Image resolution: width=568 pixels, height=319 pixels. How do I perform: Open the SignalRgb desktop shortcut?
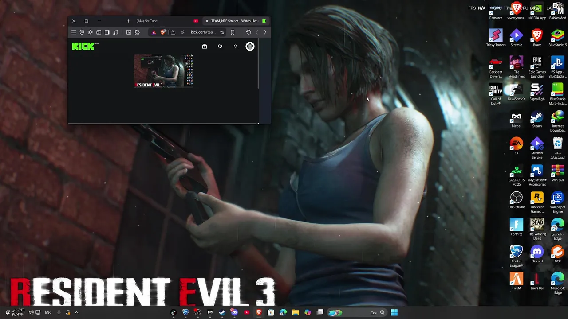(537, 93)
